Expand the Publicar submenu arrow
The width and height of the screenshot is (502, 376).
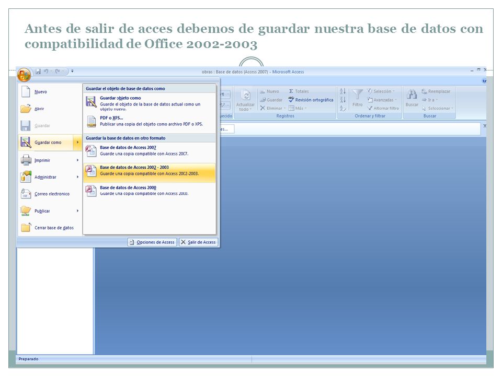77,211
